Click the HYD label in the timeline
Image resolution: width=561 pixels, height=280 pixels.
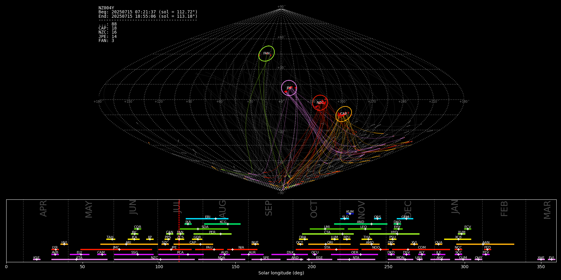394,232
